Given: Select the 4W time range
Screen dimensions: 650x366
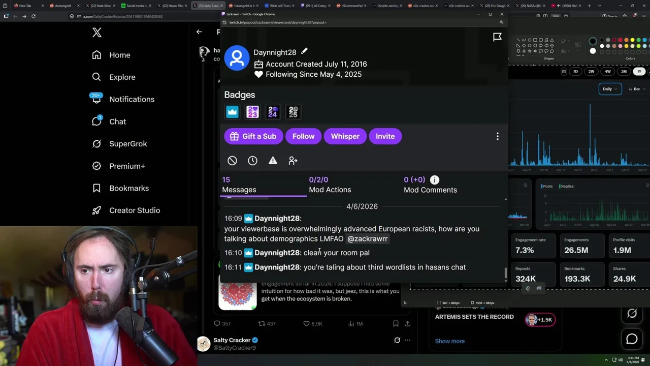Looking at the screenshot, I should [x=608, y=72].
